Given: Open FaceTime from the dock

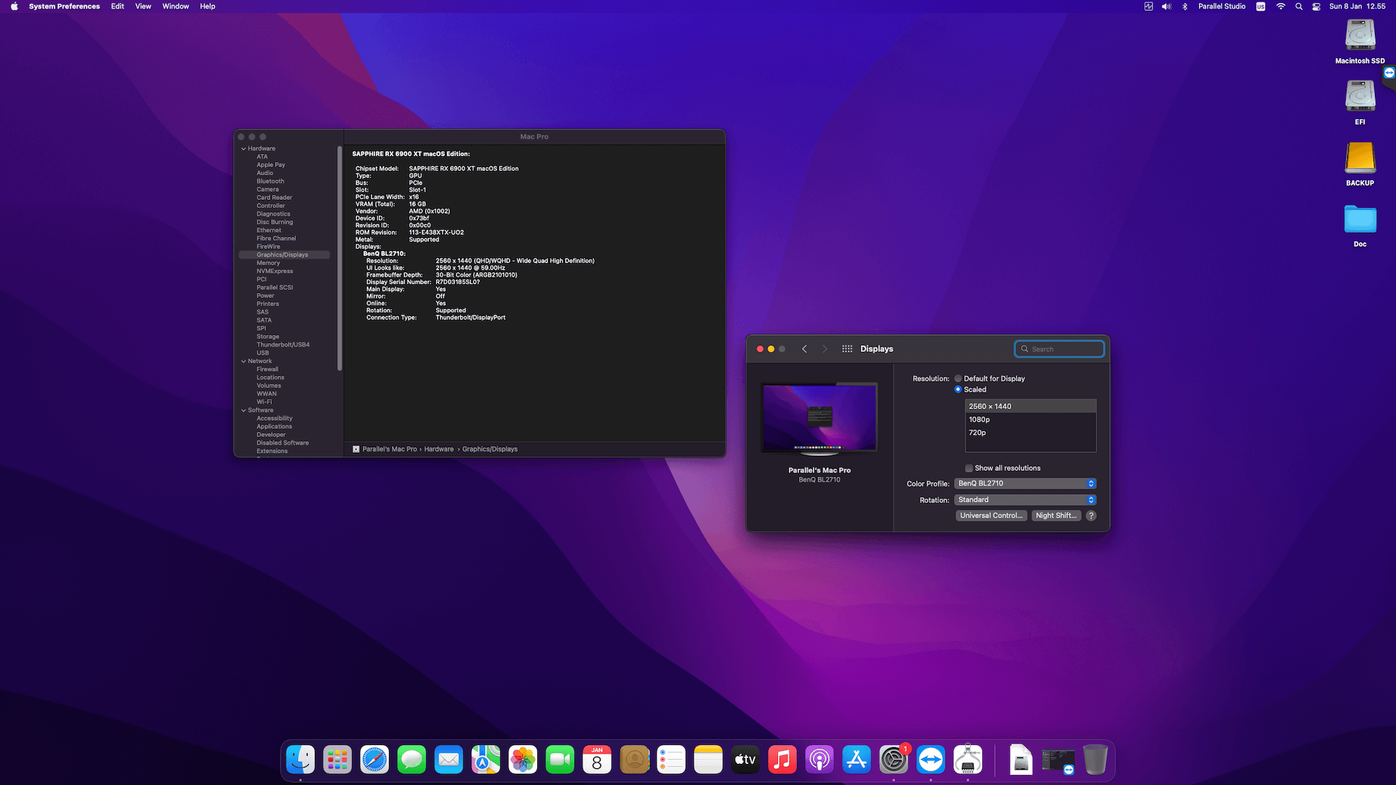Looking at the screenshot, I should point(560,760).
